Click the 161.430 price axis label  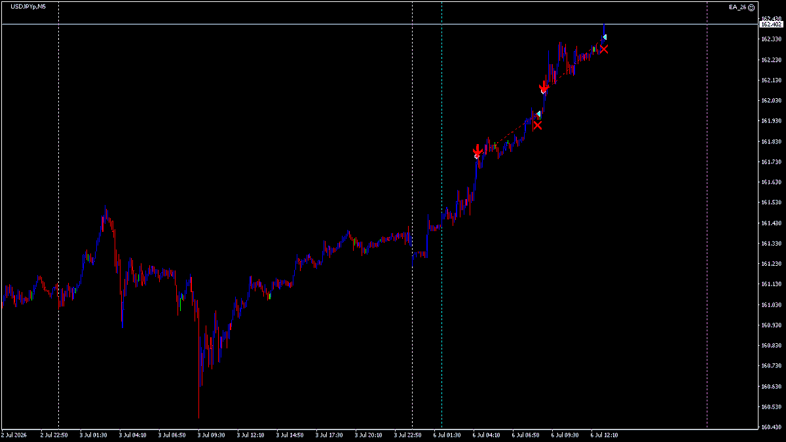[x=771, y=223]
